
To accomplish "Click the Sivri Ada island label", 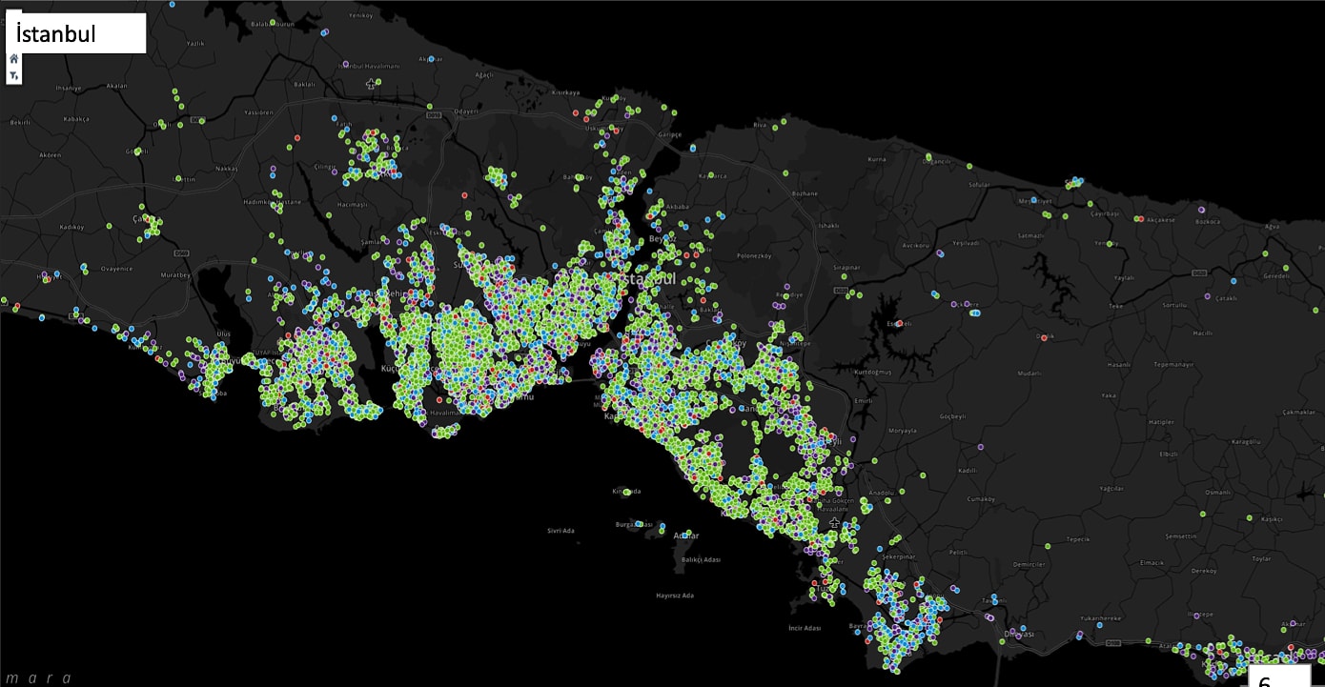I will click(561, 531).
